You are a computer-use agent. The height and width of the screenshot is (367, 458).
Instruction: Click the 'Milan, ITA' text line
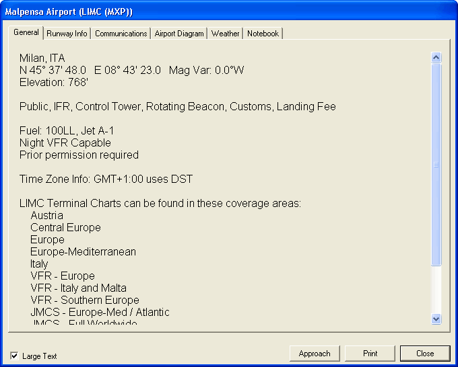(42, 58)
